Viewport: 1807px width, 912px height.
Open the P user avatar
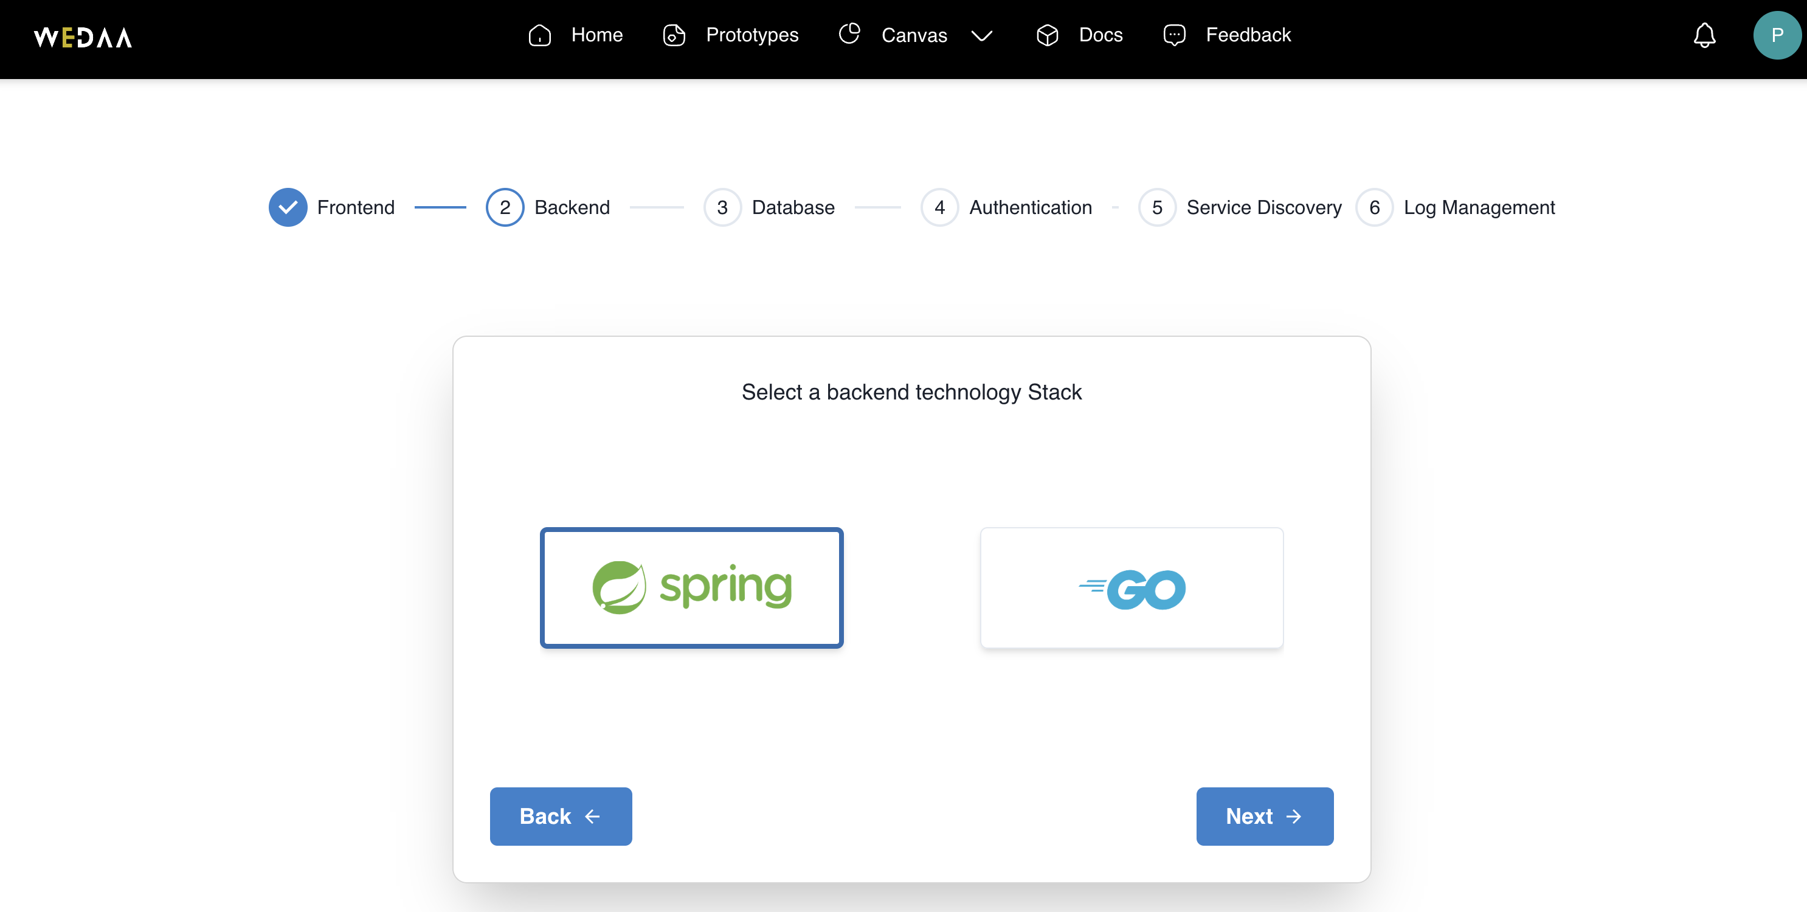(x=1777, y=35)
